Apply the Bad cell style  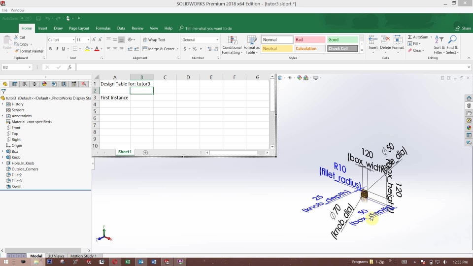pyautogui.click(x=310, y=40)
